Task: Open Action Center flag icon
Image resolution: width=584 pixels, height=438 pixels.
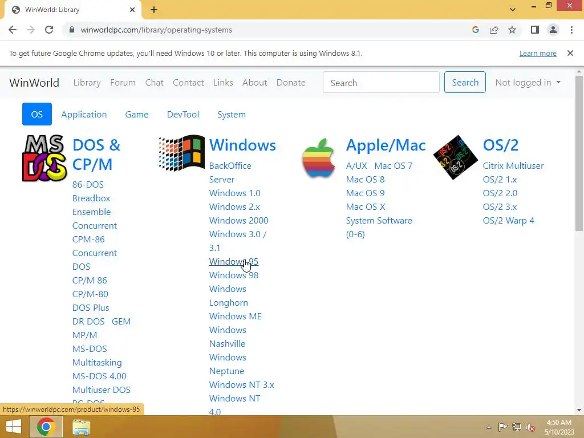Action: (x=503, y=427)
